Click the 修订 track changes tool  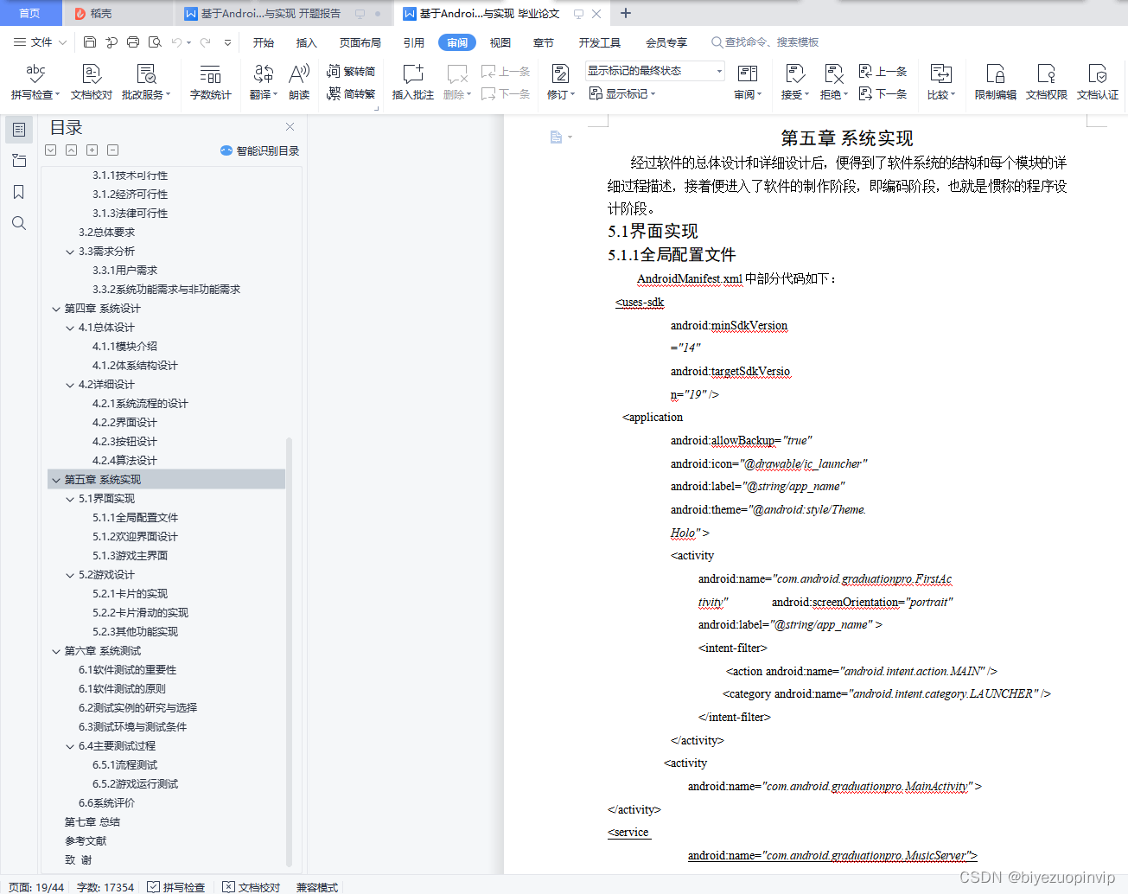(x=560, y=82)
